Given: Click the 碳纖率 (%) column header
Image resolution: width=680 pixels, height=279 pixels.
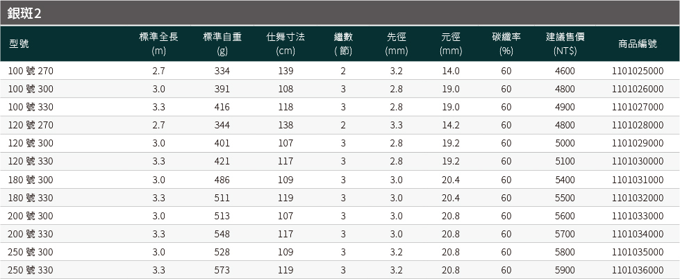Looking at the screenshot, I should (x=506, y=44).
